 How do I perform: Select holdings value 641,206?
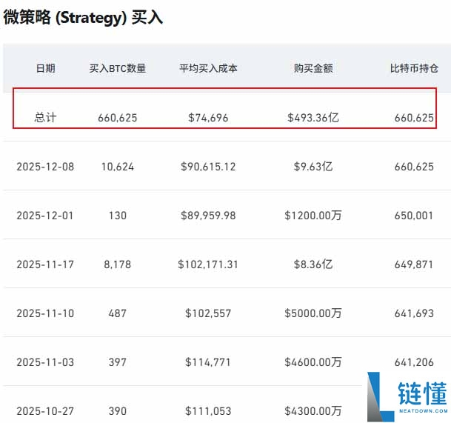point(414,362)
